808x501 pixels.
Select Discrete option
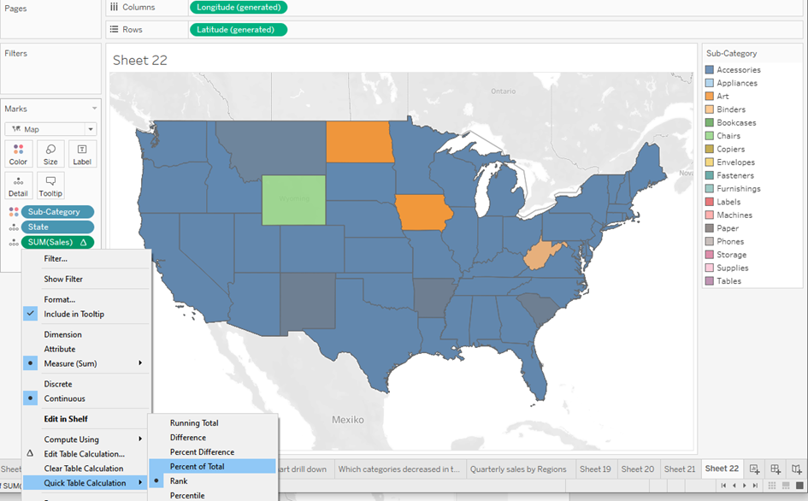[x=58, y=384]
